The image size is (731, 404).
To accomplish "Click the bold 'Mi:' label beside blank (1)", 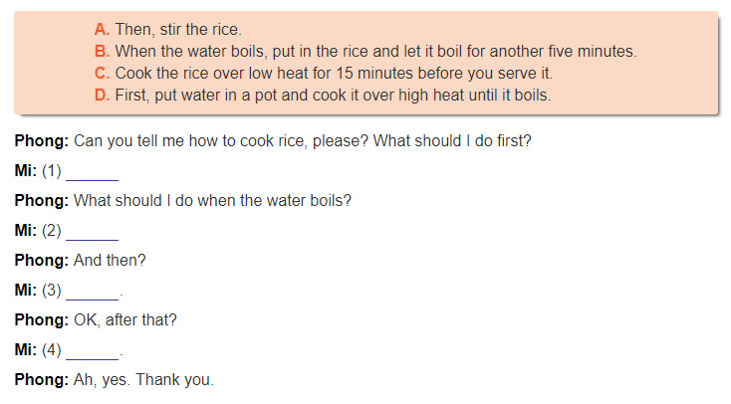I will coord(26,170).
